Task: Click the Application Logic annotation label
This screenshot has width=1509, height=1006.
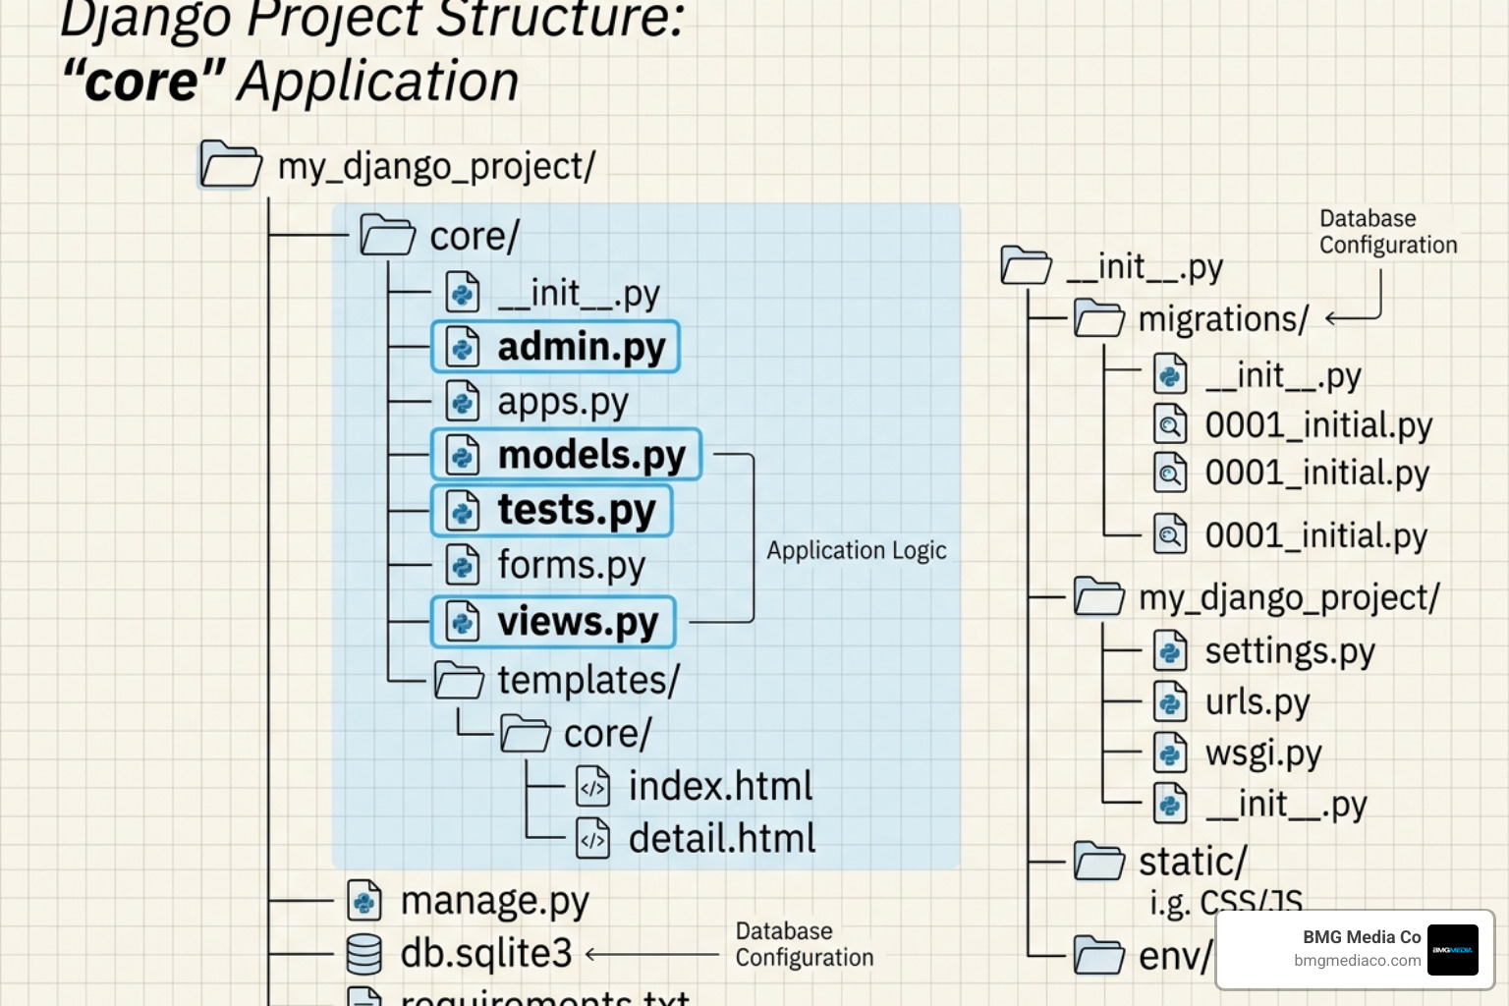Action: tap(857, 551)
